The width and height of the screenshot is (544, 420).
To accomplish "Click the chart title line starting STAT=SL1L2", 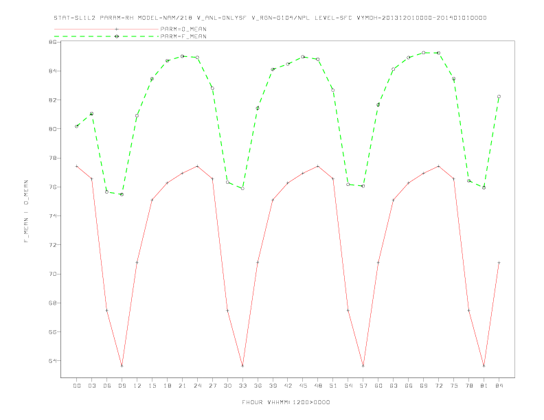I will [x=270, y=18].
